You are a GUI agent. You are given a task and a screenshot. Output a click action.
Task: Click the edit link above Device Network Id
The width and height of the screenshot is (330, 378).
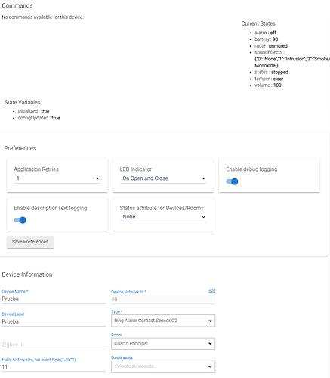212,290
